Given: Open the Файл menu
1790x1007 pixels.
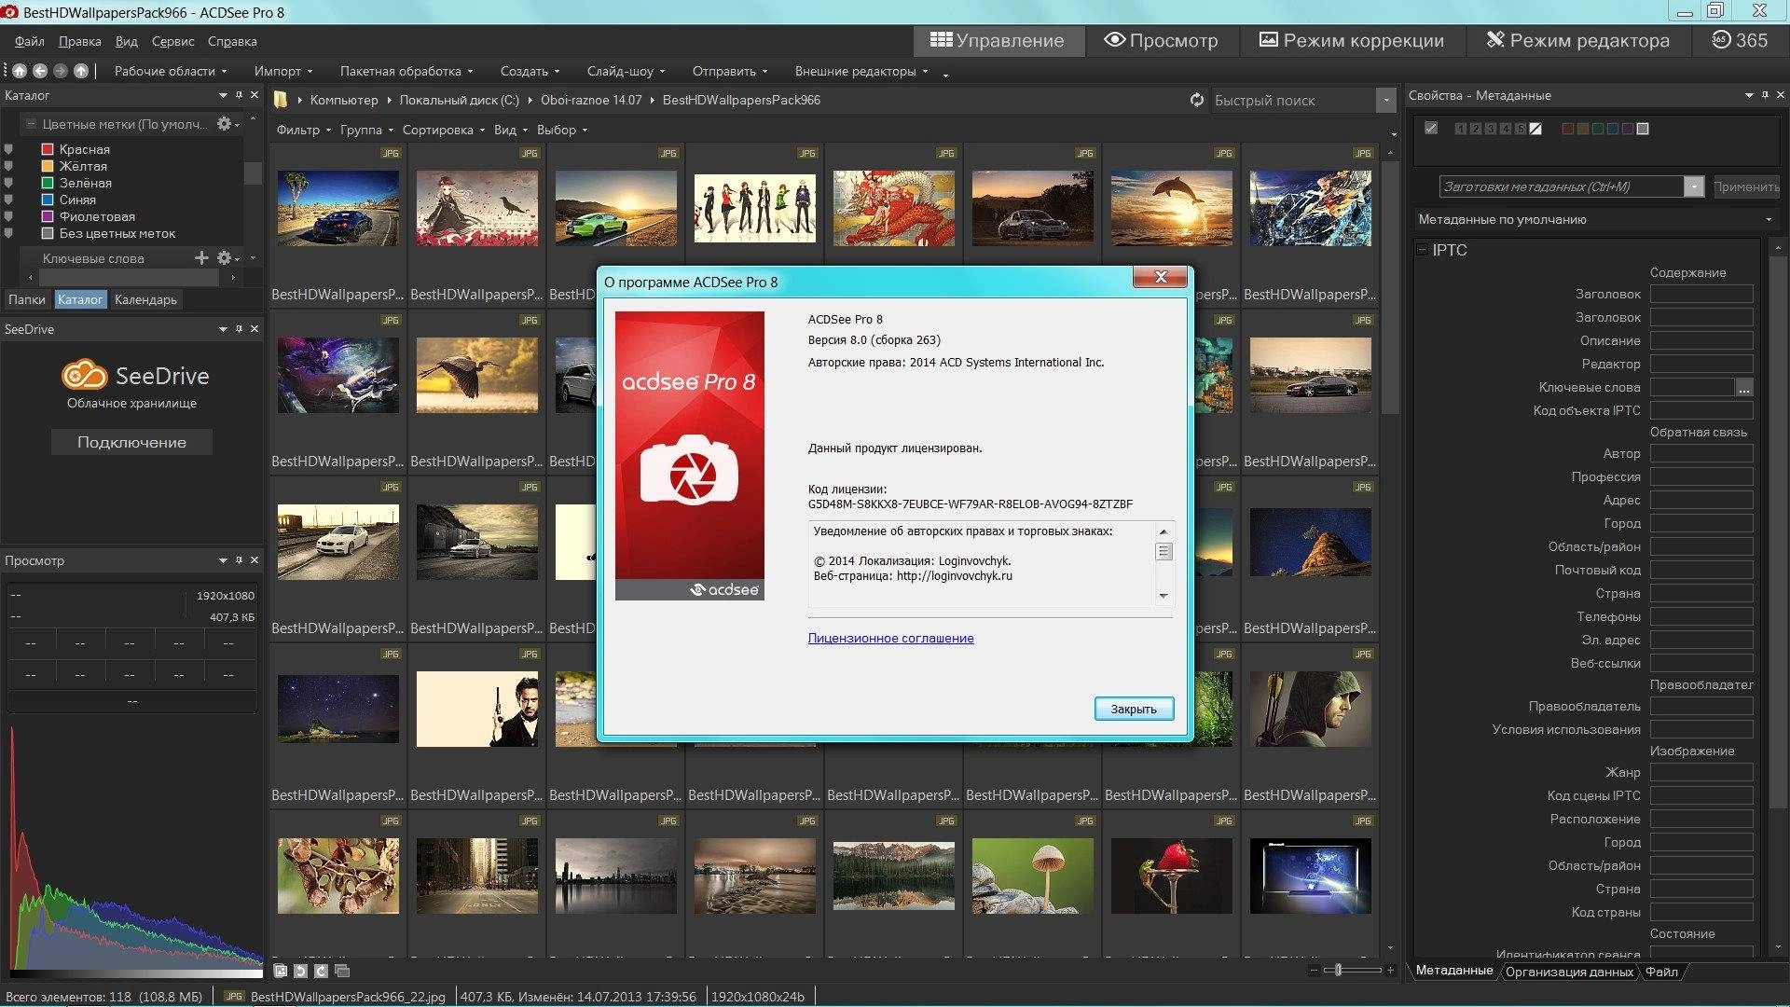Looking at the screenshot, I should click(30, 41).
